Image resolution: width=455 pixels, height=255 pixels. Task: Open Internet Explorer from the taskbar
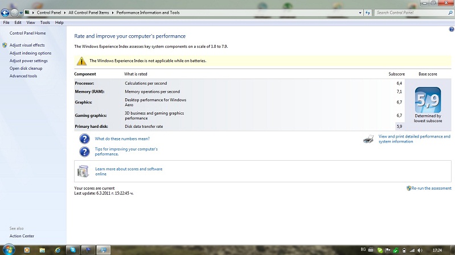coord(57,249)
